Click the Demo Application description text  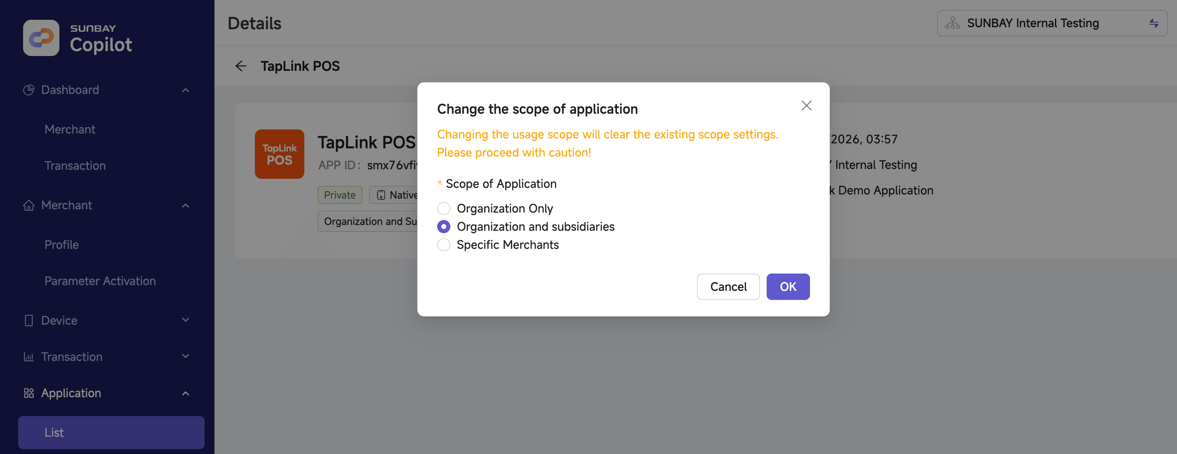(x=881, y=191)
